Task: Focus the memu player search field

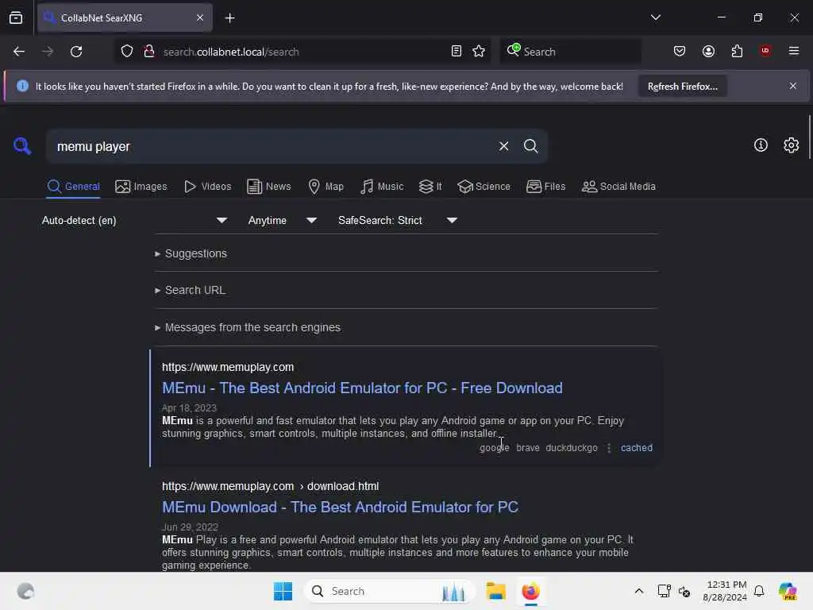Action: pyautogui.click(x=270, y=147)
